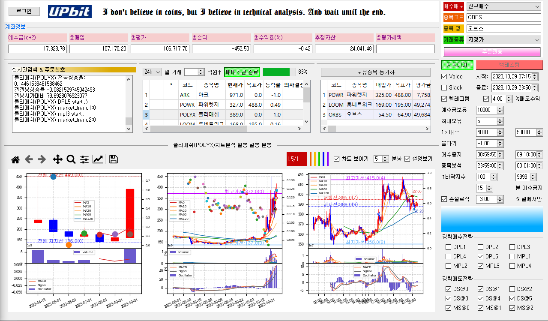Click the 자동매매 green button
The image size is (548, 321).
click(458, 65)
